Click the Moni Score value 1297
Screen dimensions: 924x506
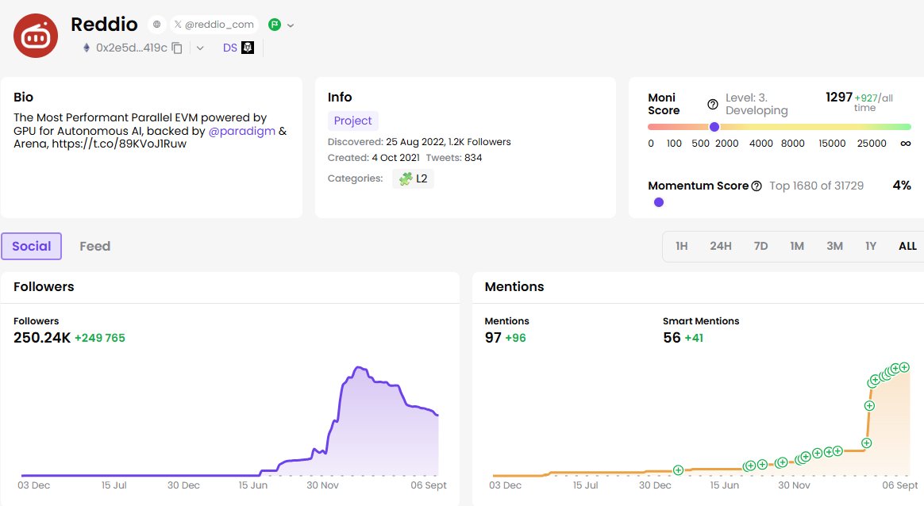click(839, 98)
